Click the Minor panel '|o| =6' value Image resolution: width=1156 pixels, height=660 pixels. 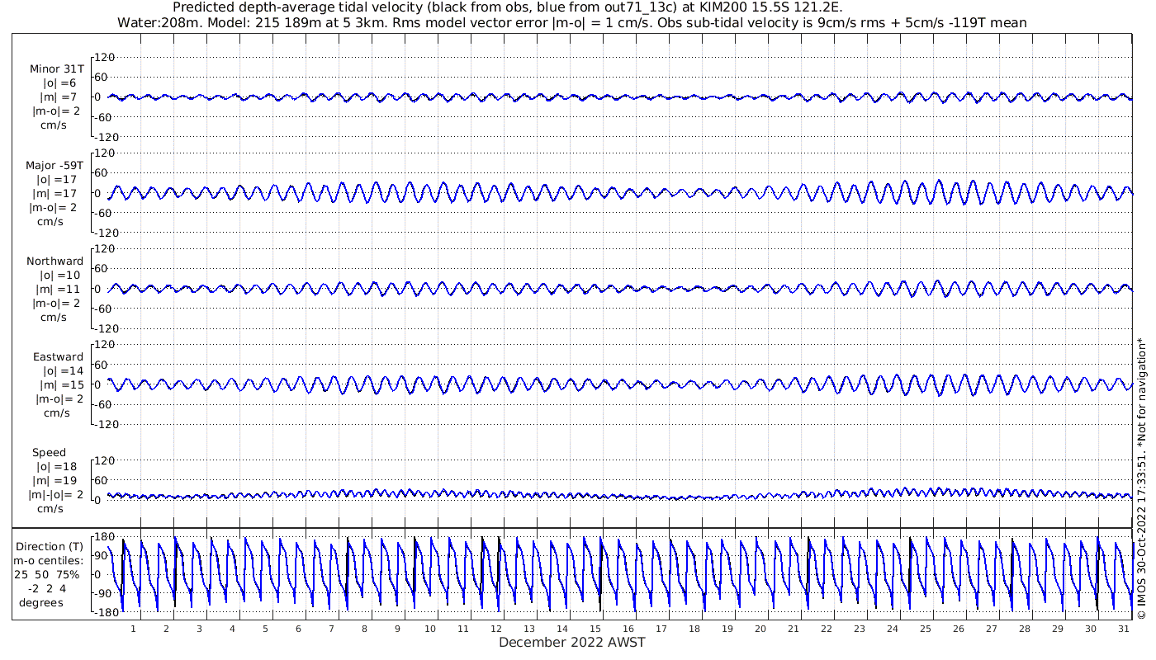coord(60,83)
